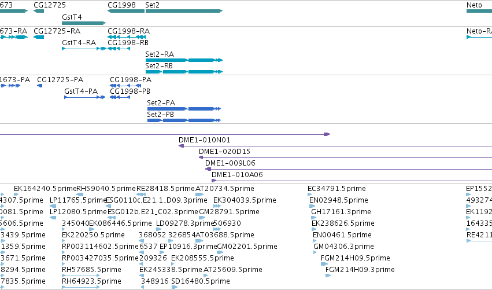Open the DME1-010A06 BAC label

click(x=237, y=175)
